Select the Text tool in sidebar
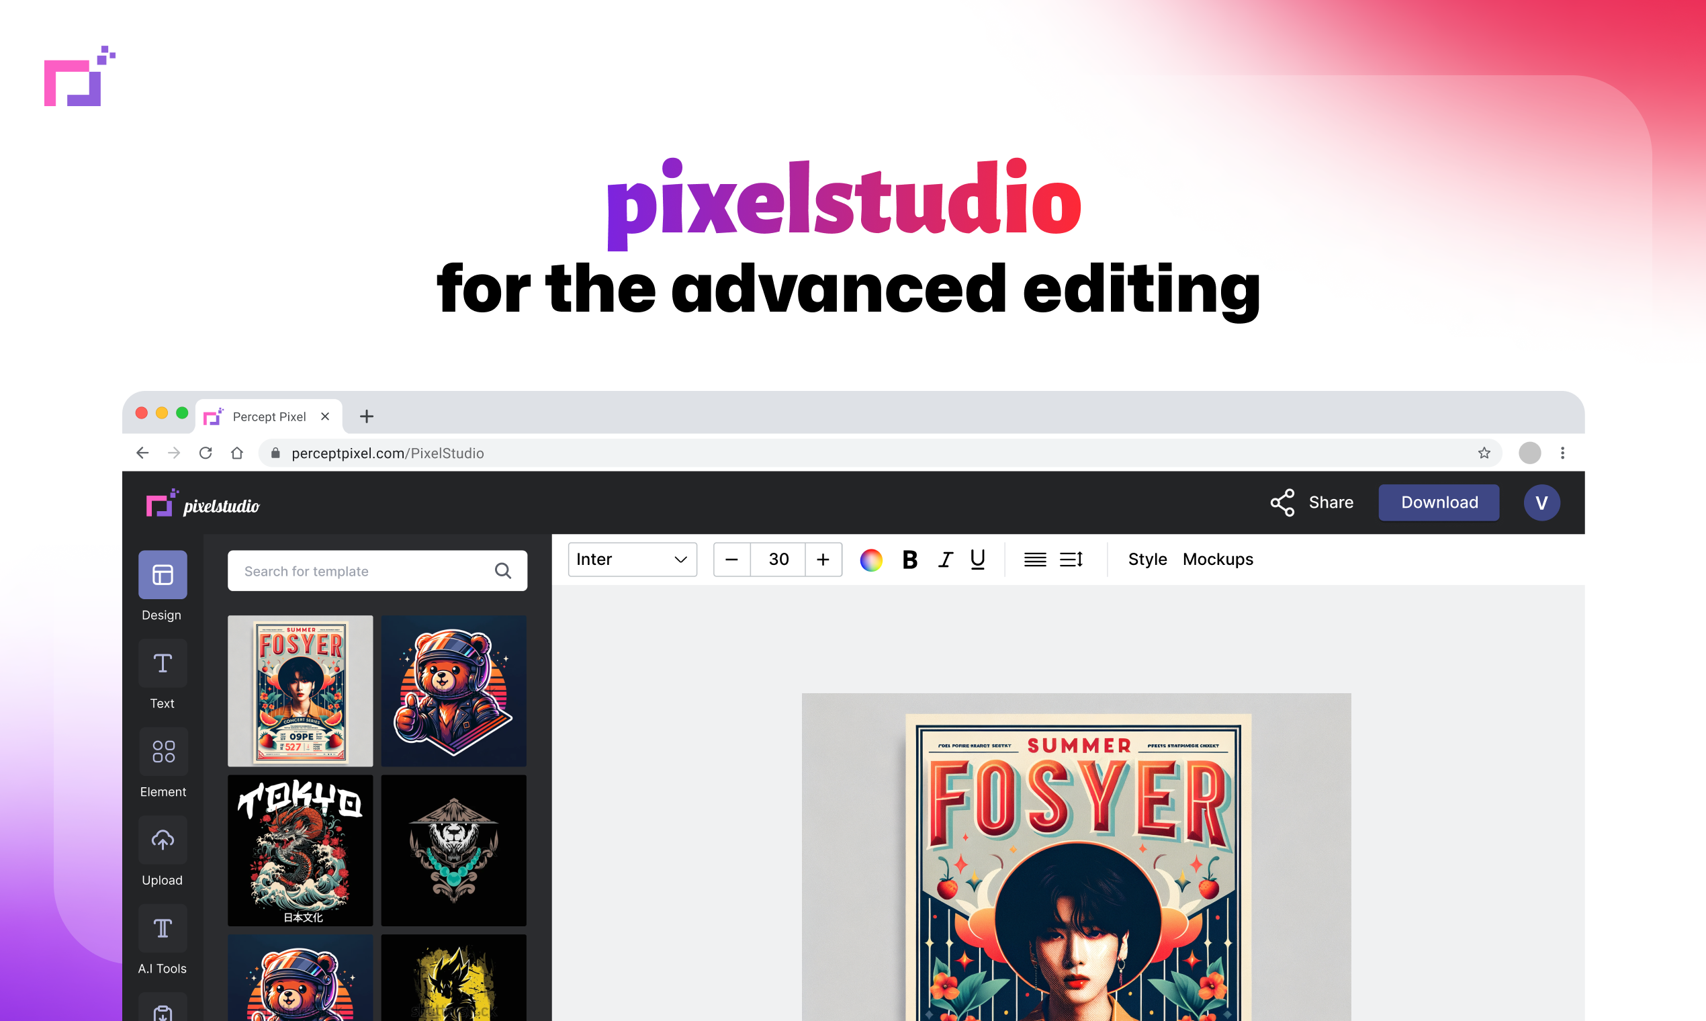Screen dimensions: 1706x1021 pos(163,663)
